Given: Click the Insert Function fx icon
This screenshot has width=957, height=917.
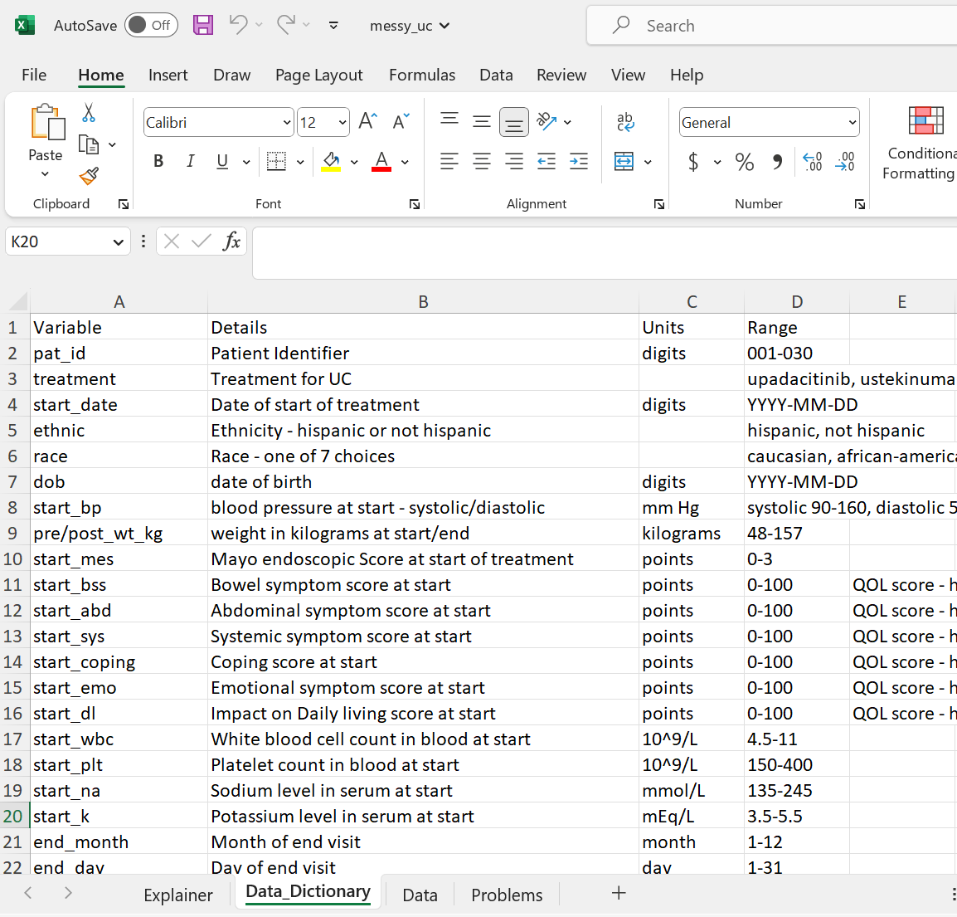Looking at the screenshot, I should pos(231,241).
